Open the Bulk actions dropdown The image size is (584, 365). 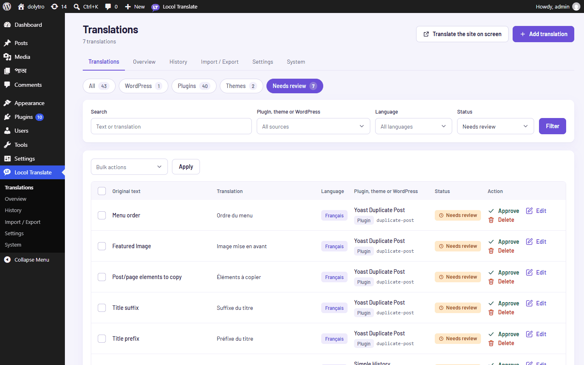129,167
